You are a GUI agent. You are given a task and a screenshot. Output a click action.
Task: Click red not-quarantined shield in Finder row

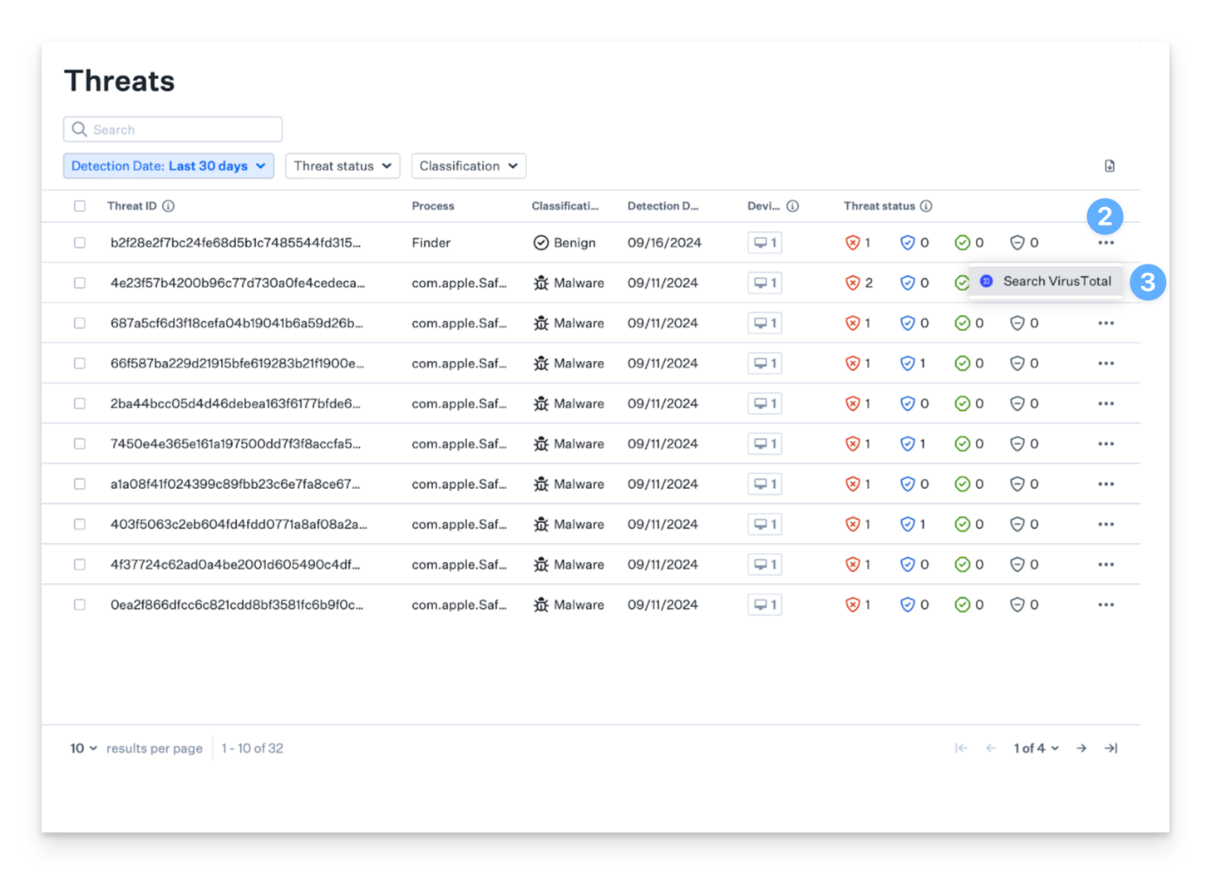pyautogui.click(x=852, y=243)
